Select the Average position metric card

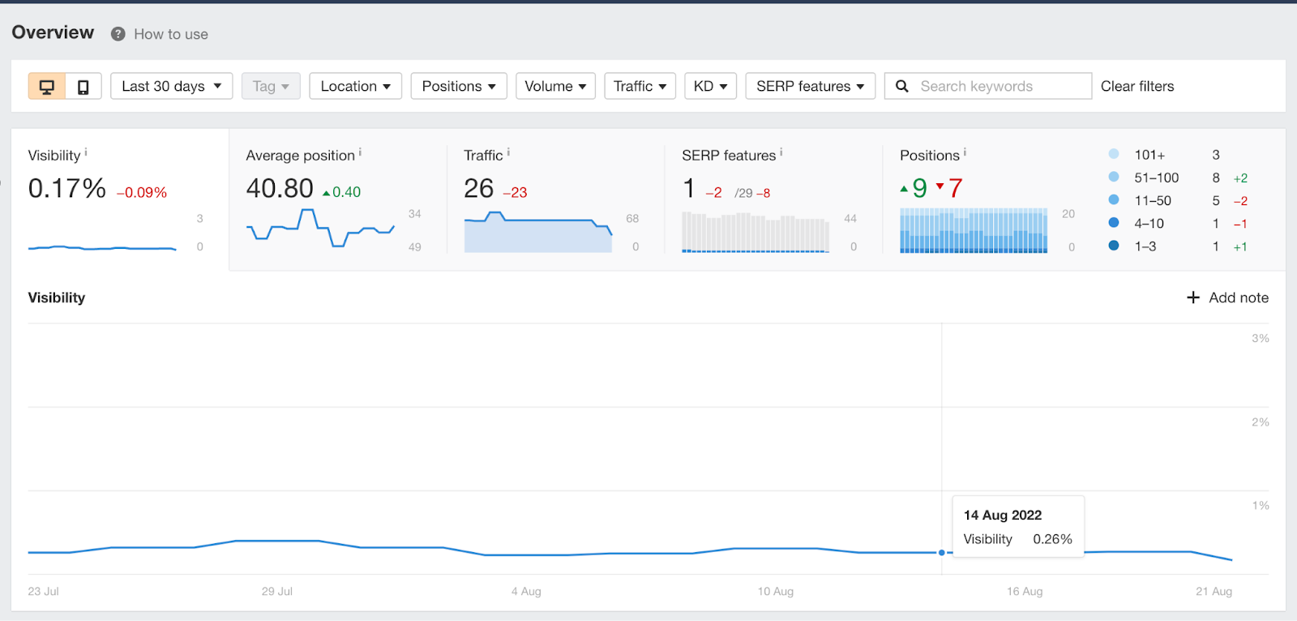338,199
